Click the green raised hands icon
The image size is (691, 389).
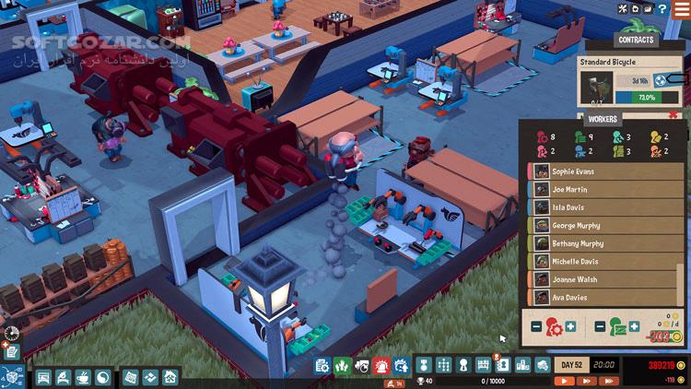(342, 366)
